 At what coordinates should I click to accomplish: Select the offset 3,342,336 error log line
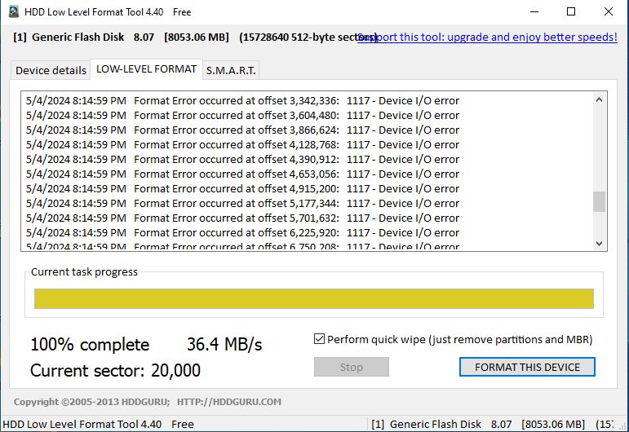pos(242,100)
